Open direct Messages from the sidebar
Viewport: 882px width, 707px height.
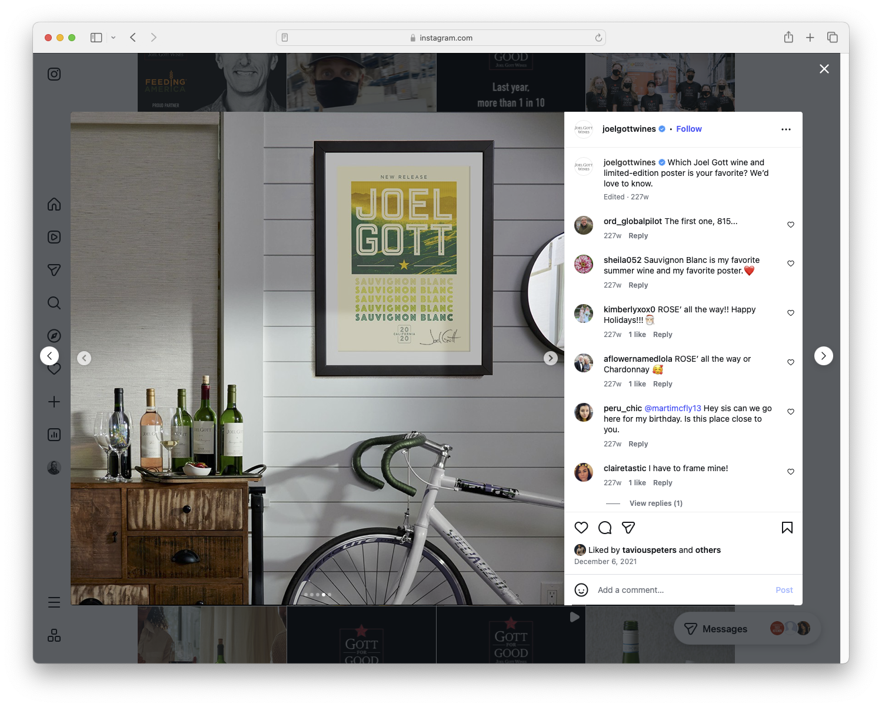tap(54, 270)
